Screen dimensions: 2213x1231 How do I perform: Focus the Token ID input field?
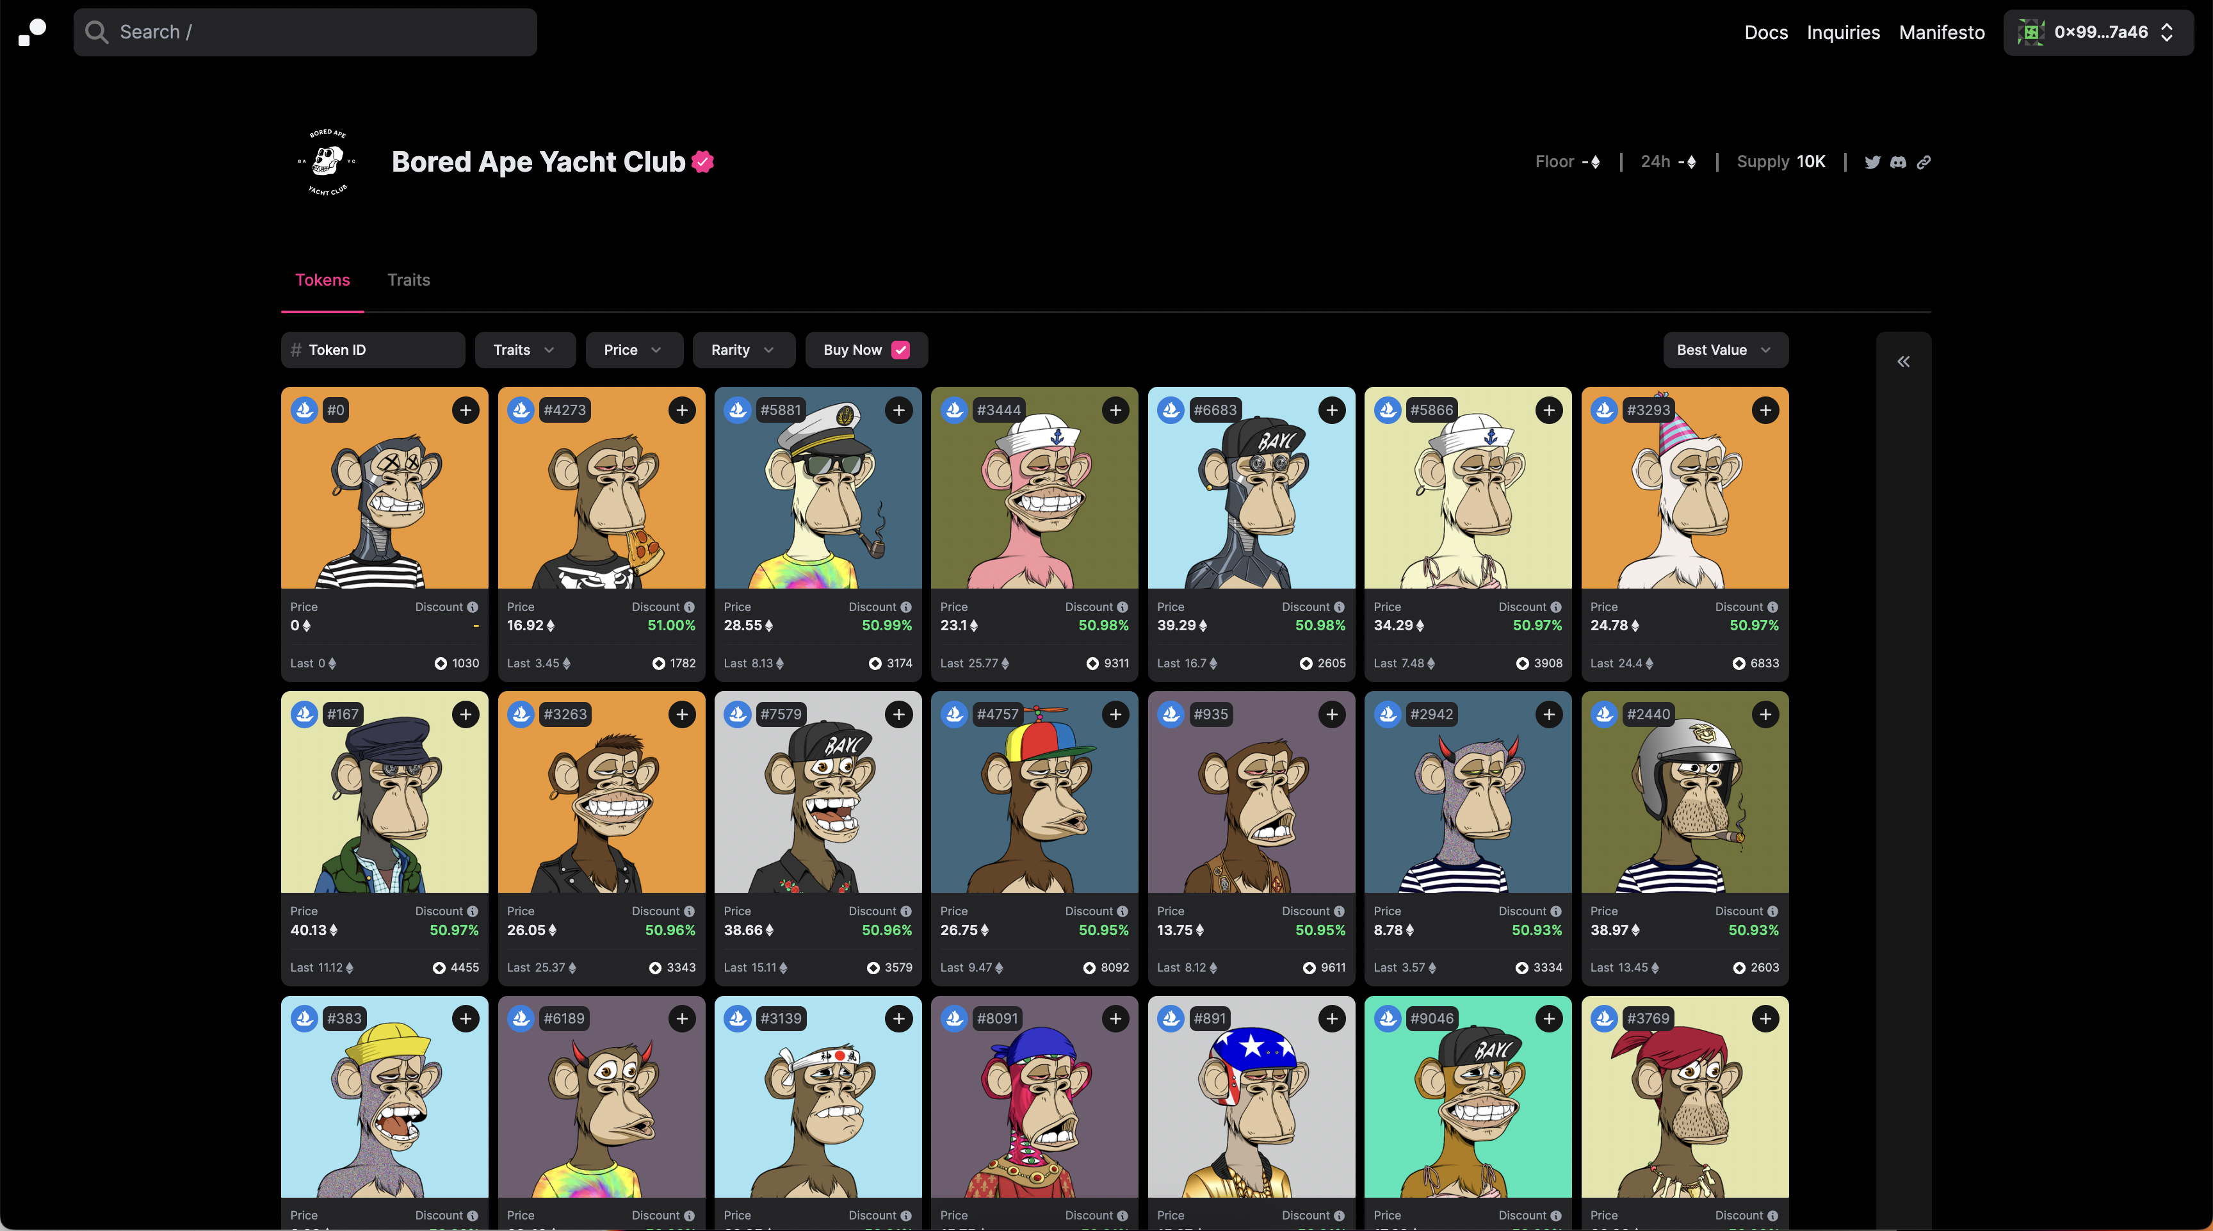click(x=373, y=350)
